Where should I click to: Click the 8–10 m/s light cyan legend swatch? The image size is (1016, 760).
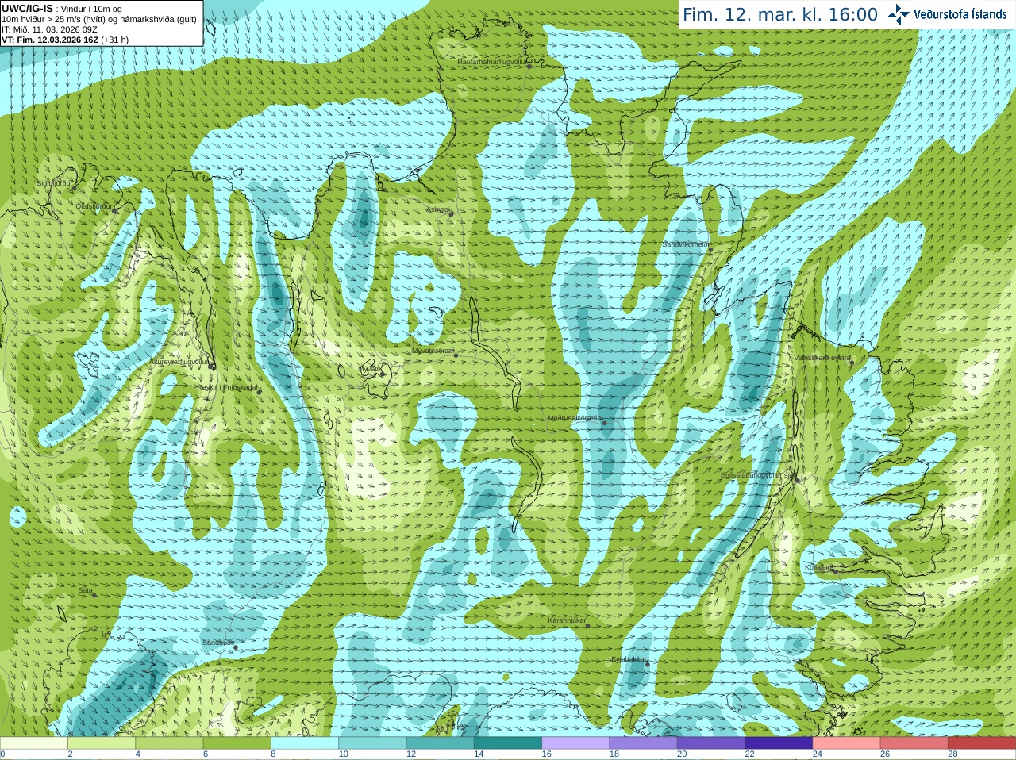[305, 743]
